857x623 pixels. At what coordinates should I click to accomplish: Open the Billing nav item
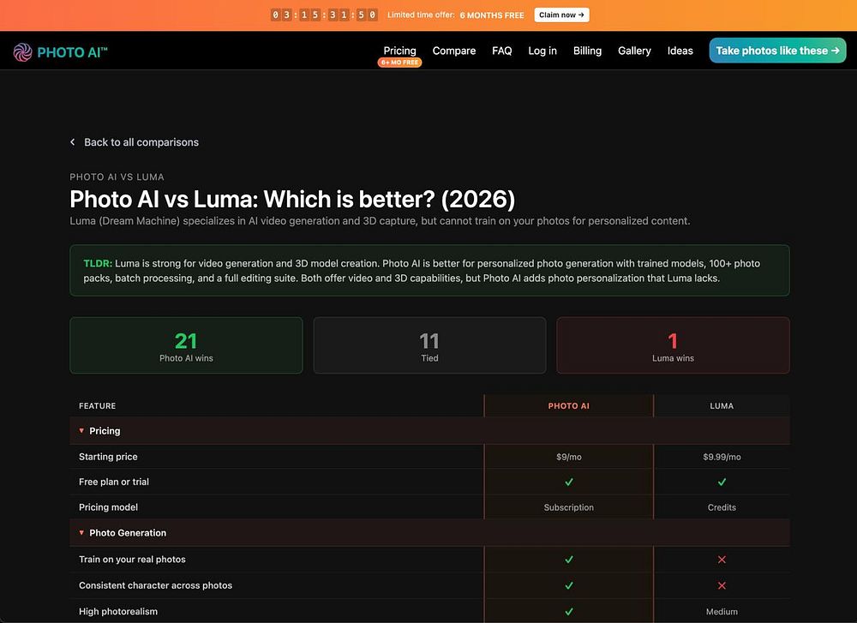(588, 51)
